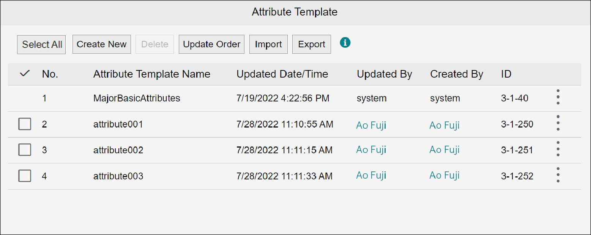The width and height of the screenshot is (591, 235).
Task: Check the checkbox for attribute003
Action: 24,176
